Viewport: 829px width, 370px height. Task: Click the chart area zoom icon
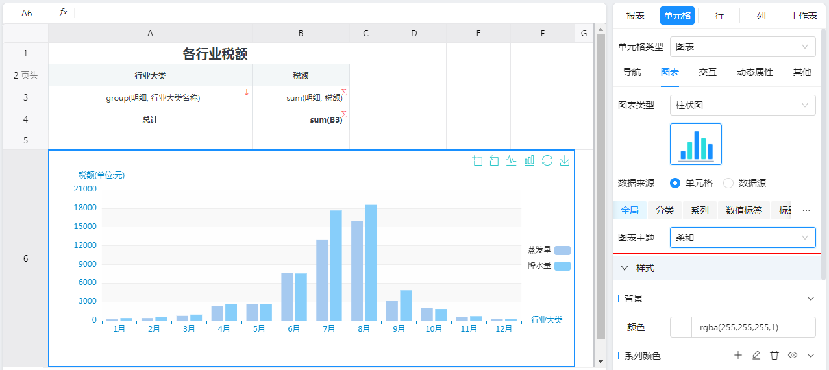[x=478, y=161]
